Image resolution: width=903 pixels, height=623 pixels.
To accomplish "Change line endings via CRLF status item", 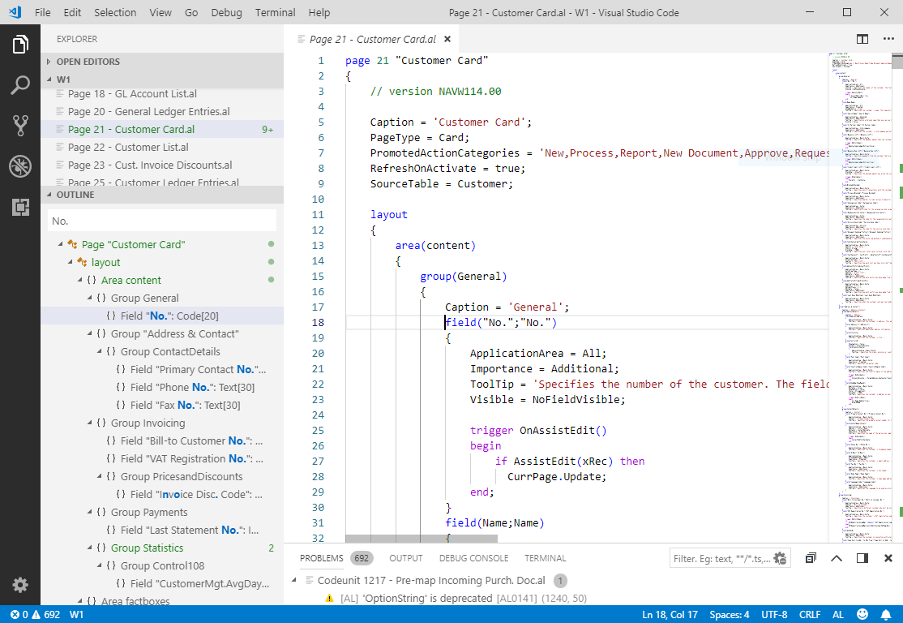I will click(x=810, y=614).
